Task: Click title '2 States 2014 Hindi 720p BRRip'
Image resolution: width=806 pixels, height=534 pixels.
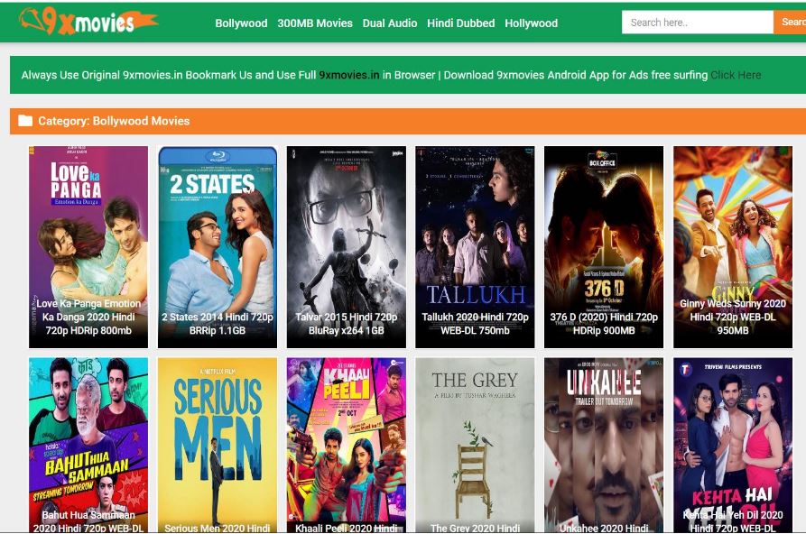Action: (218, 324)
